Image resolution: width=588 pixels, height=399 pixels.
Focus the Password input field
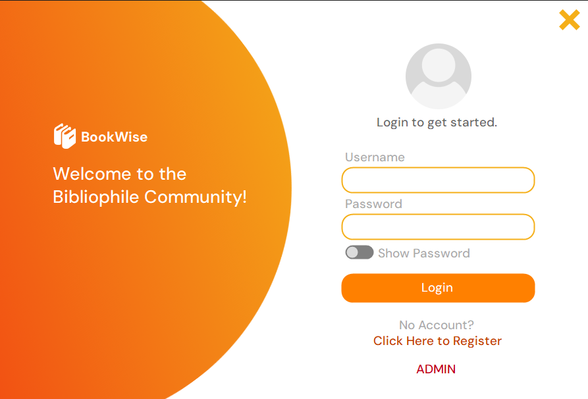point(438,227)
